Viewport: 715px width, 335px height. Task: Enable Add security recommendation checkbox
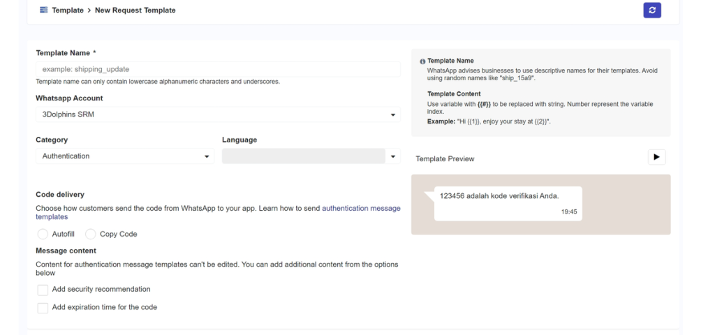(x=43, y=290)
